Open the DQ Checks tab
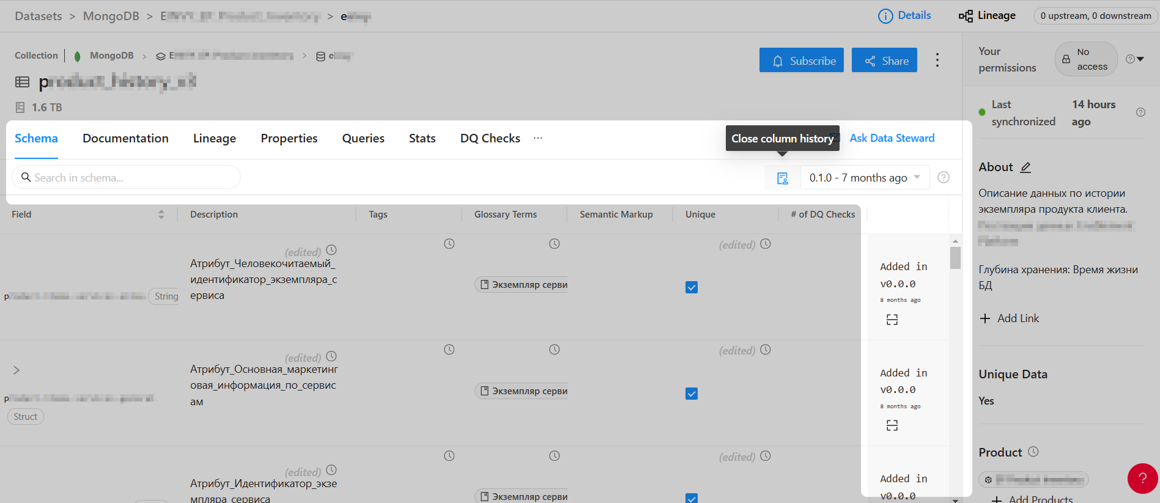 [x=490, y=139]
